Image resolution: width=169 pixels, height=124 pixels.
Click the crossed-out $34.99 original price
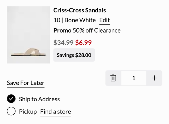(64, 43)
